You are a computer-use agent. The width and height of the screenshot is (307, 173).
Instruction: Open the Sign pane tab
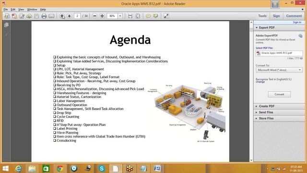[276, 16]
